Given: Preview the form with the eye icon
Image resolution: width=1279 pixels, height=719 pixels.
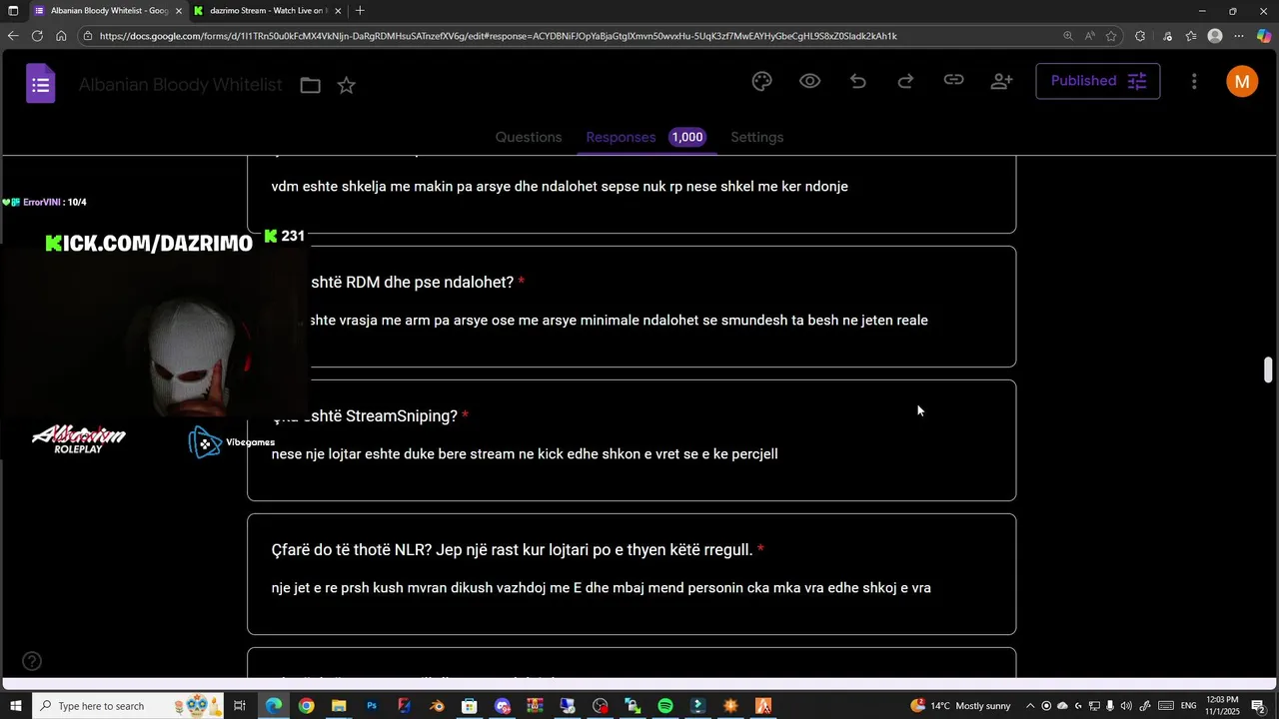Looking at the screenshot, I should click(x=810, y=81).
